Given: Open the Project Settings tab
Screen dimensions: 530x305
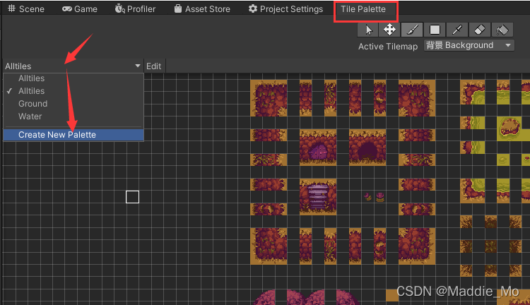Looking at the screenshot, I should click(x=285, y=8).
